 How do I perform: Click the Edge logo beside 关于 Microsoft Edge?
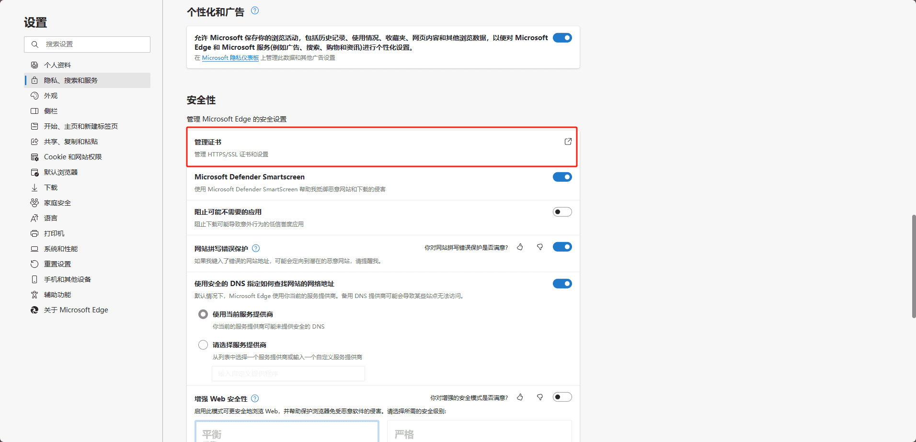(x=34, y=310)
